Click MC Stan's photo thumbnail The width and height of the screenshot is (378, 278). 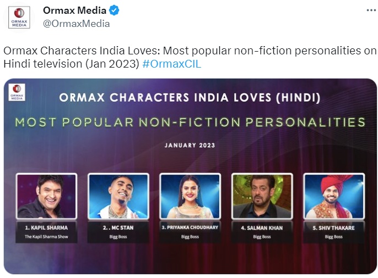118,197
